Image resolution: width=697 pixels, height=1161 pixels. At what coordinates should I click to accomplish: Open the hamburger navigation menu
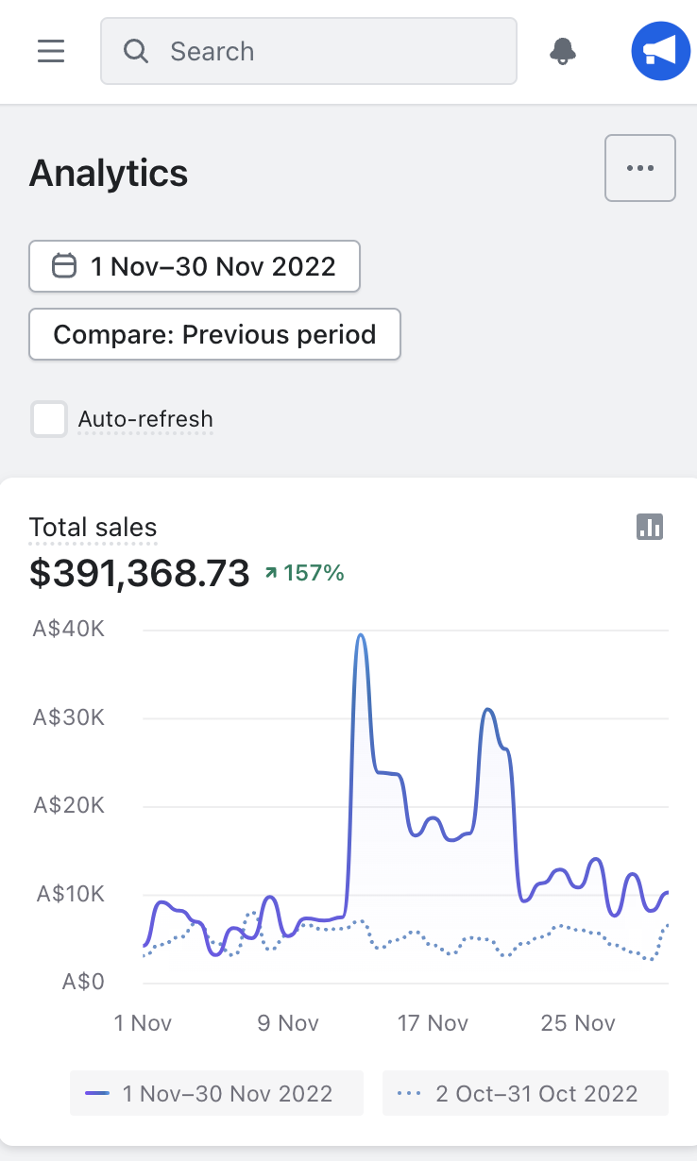coord(51,51)
